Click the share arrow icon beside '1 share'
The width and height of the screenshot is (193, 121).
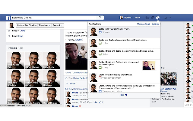[67, 83]
